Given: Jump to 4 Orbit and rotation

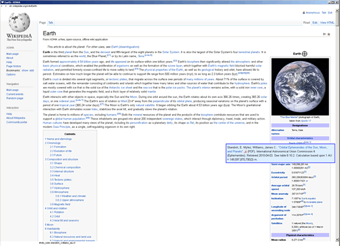Looking at the screenshot, I should (x=56, y=209).
